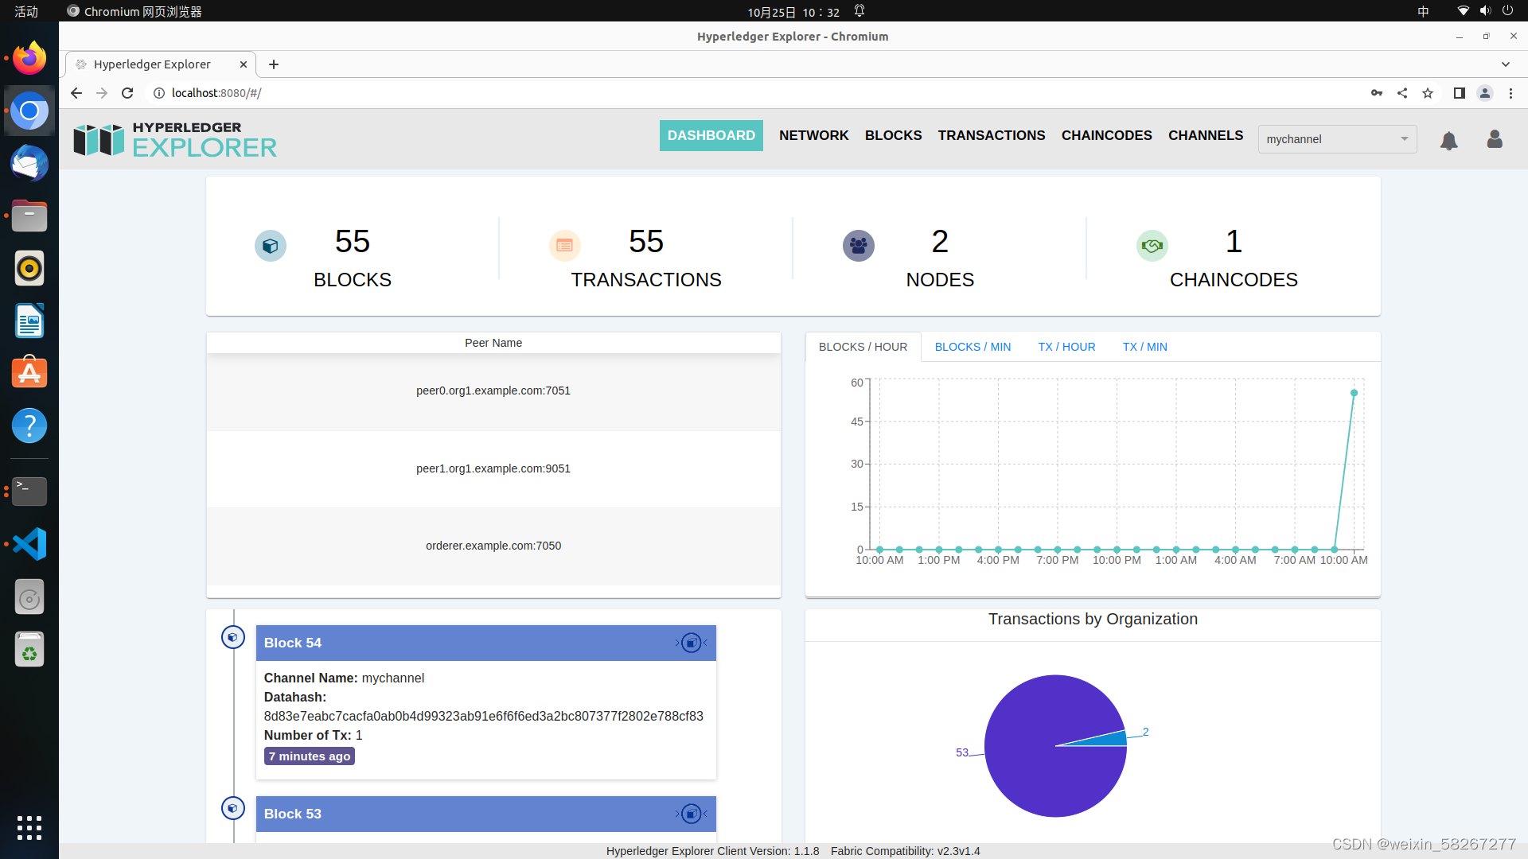Click the Peer Name column header
The width and height of the screenshot is (1528, 859).
pyautogui.click(x=493, y=343)
